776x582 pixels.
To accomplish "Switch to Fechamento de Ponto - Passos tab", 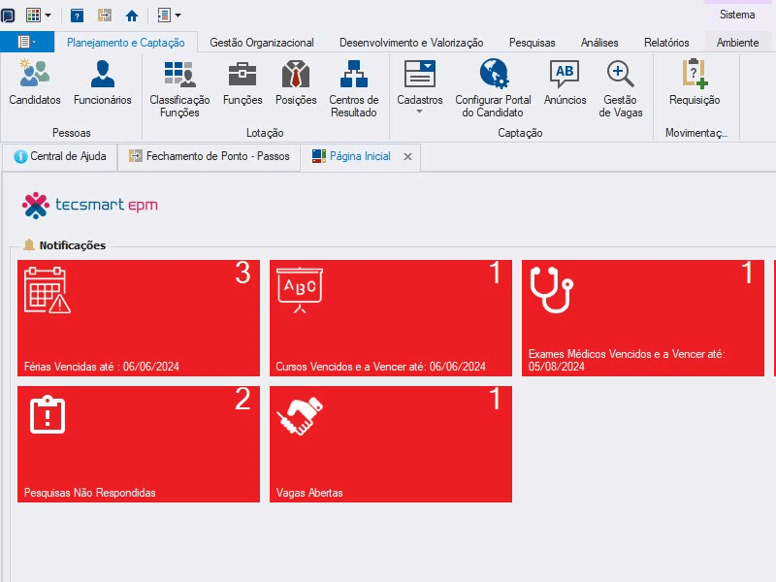I will [x=210, y=156].
